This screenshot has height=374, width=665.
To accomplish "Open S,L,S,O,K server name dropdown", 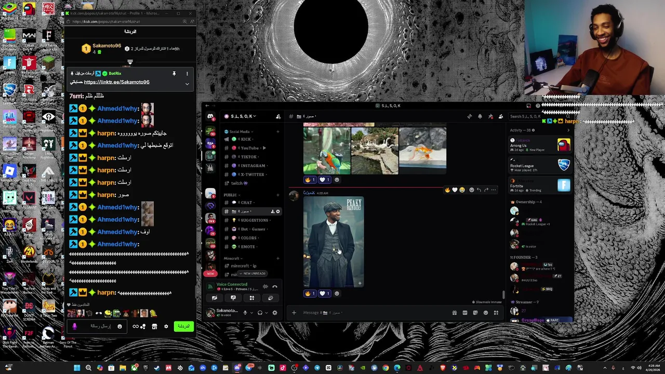I will 243,116.
